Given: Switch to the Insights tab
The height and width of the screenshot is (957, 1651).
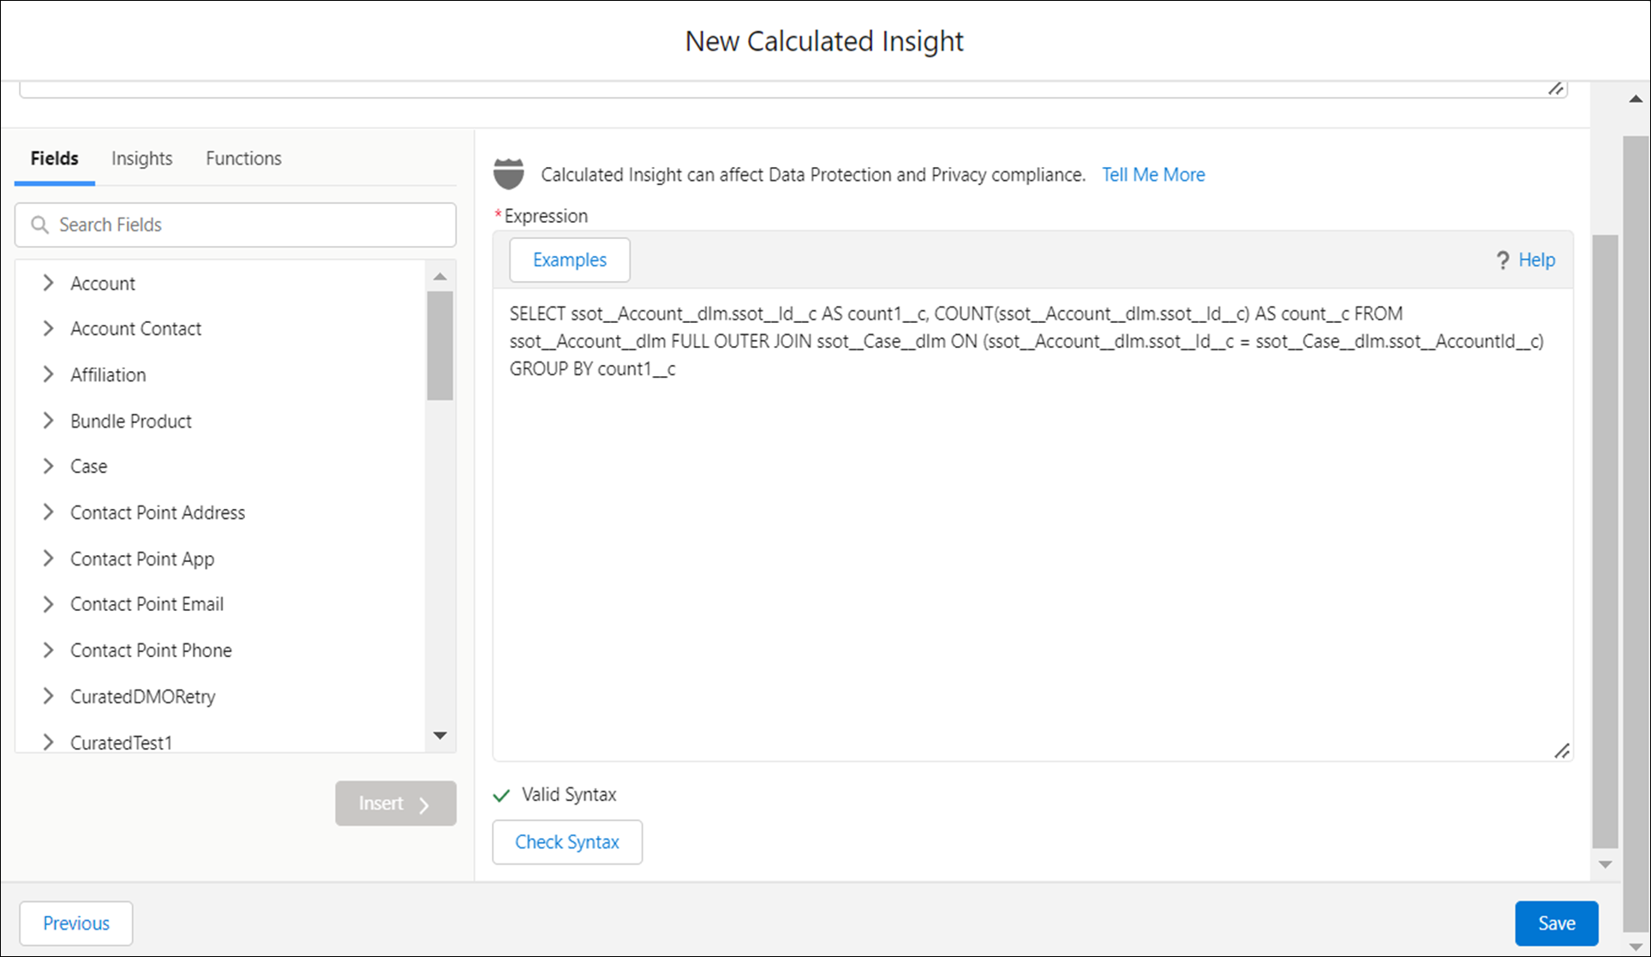Looking at the screenshot, I should click(141, 158).
